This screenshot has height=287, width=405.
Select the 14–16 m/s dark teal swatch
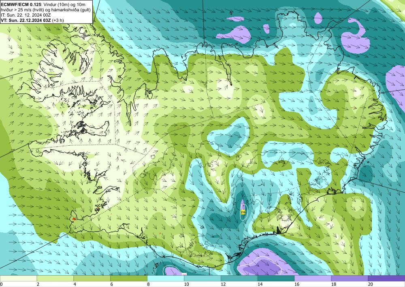point(276,278)
